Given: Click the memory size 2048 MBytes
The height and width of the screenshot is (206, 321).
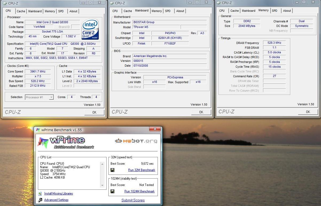Looking at the screenshot, I should pyautogui.click(x=247, y=26).
